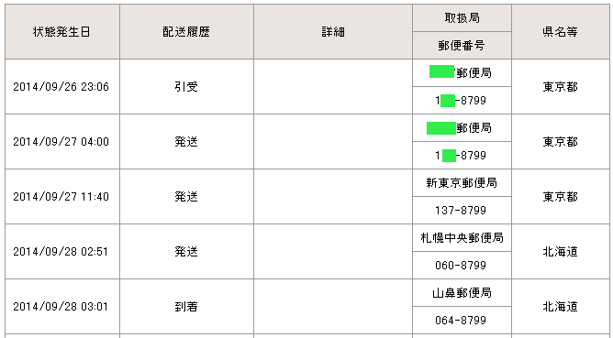613x338 pixels.
Task: Click the 詳細 column header
Action: [333, 32]
